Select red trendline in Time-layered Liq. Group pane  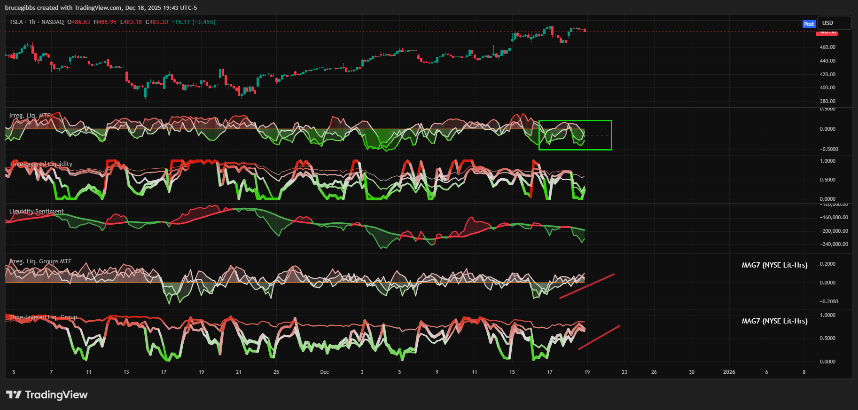[x=599, y=337]
